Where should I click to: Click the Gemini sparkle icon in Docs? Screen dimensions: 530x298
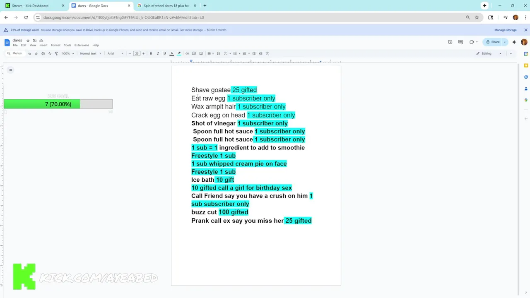click(514, 42)
